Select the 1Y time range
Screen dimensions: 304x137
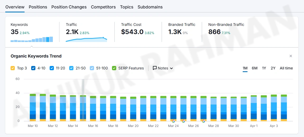click(x=264, y=68)
